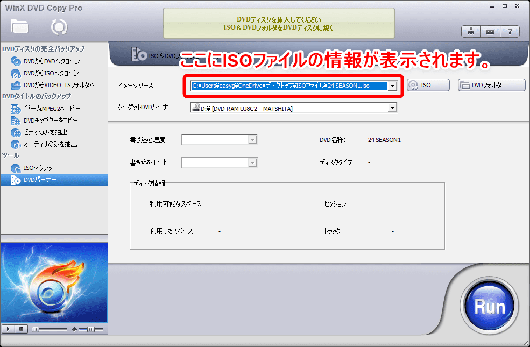Open the help question mark icon
The image size is (530, 347).
pos(509,31)
